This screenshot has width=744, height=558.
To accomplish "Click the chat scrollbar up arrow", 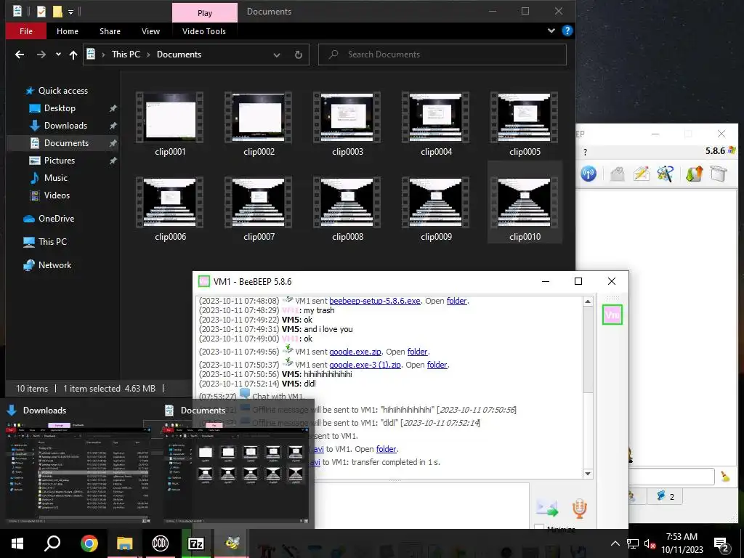I will (588, 302).
